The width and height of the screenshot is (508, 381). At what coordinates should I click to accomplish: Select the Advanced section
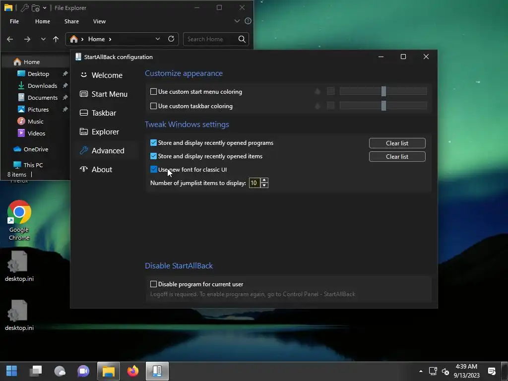click(x=102, y=151)
